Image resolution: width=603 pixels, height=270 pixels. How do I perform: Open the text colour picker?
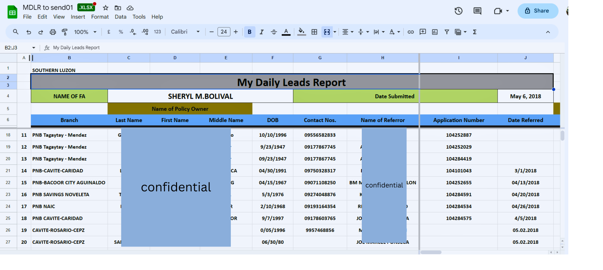[286, 32]
